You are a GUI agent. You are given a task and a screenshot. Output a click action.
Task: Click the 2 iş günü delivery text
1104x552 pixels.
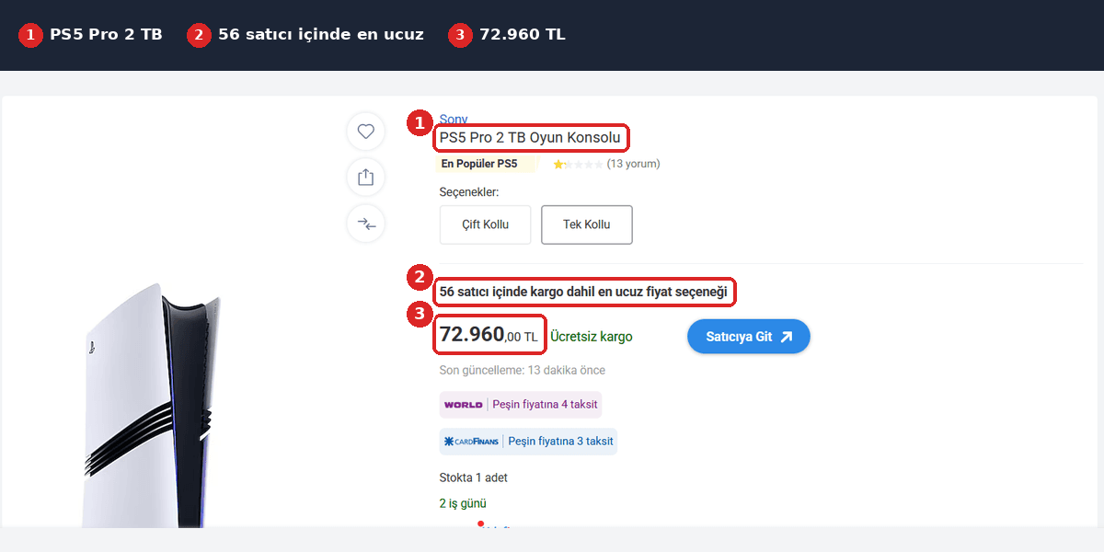[x=463, y=503]
